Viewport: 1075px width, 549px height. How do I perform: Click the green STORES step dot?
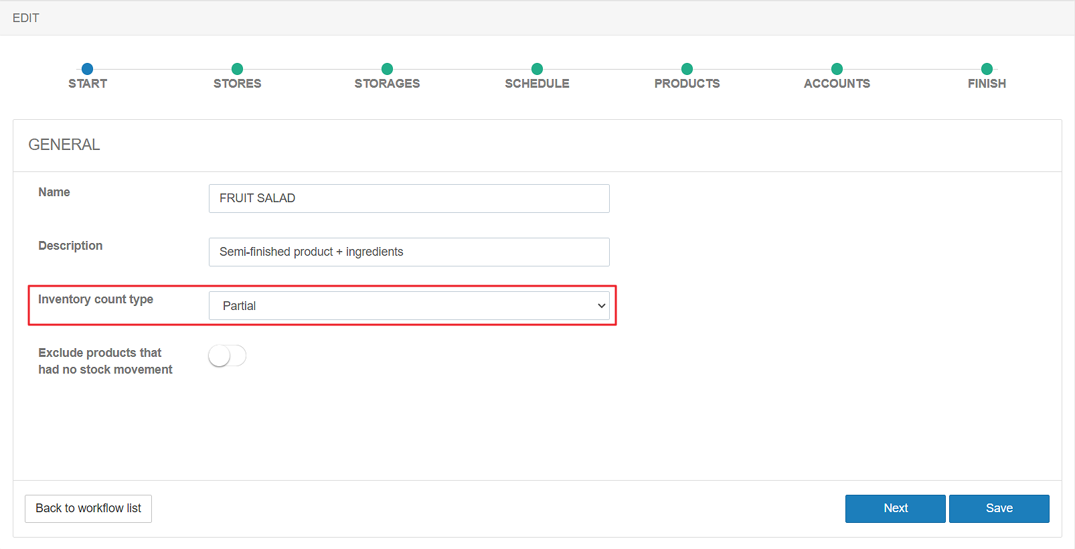coord(237,69)
